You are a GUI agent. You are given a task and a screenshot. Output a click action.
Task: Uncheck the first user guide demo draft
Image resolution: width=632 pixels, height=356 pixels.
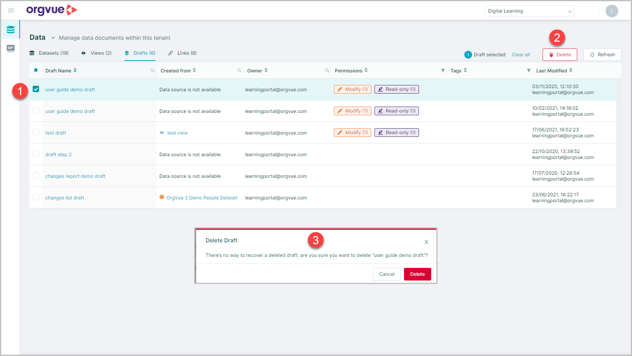point(36,89)
